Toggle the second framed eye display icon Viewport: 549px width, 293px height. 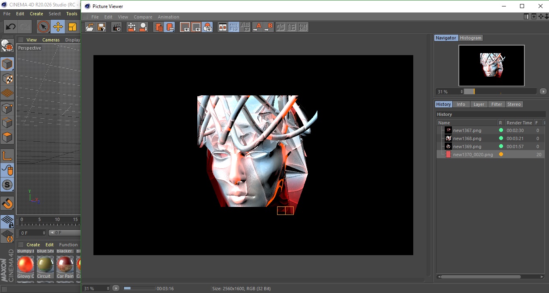click(x=196, y=27)
